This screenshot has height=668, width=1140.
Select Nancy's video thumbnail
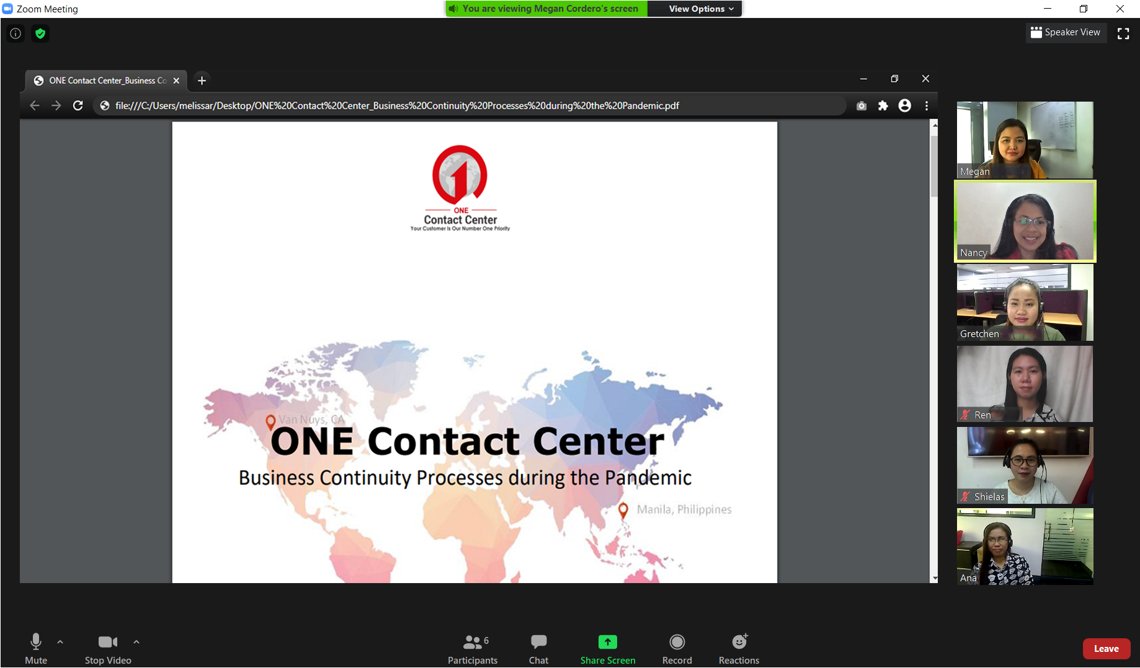[x=1025, y=221]
